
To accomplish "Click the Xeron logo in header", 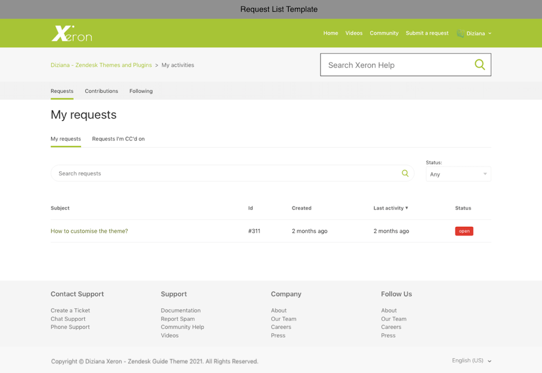I will (71, 34).
